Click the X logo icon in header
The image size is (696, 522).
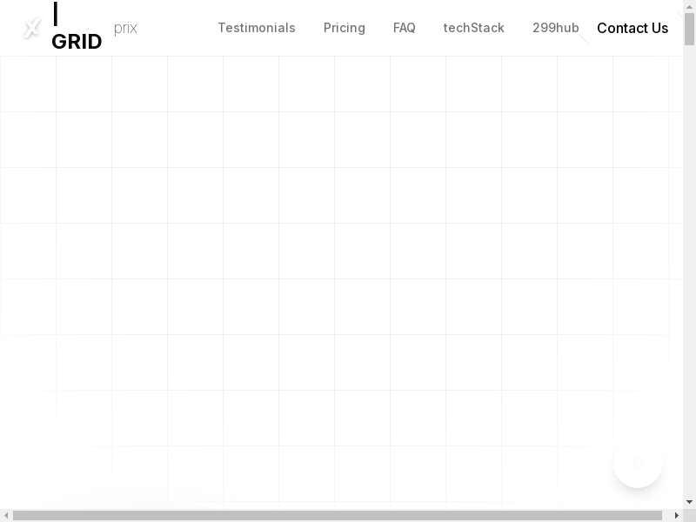31,29
